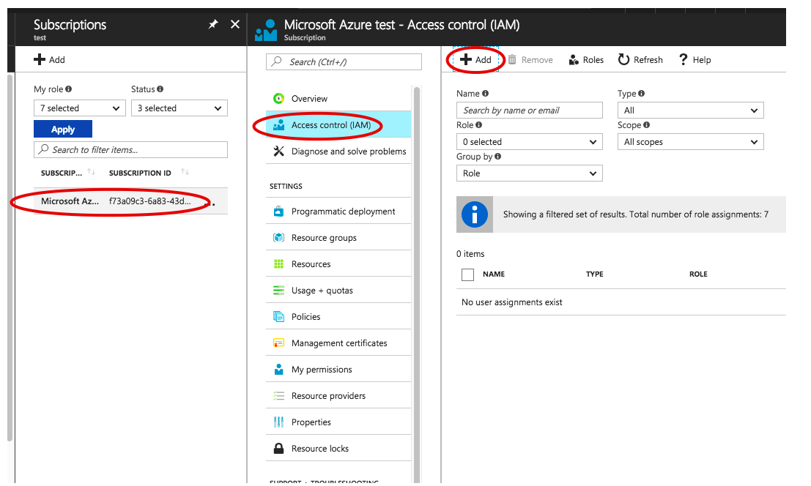Viewport: 811px width, 486px height.
Task: Open the Group by dropdown showing Role
Action: pos(529,173)
